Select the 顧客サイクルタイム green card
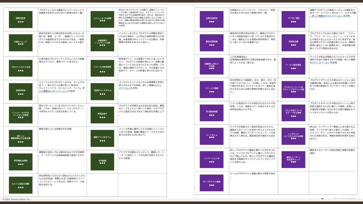The height and width of the screenshot is (204, 363). pos(102,138)
